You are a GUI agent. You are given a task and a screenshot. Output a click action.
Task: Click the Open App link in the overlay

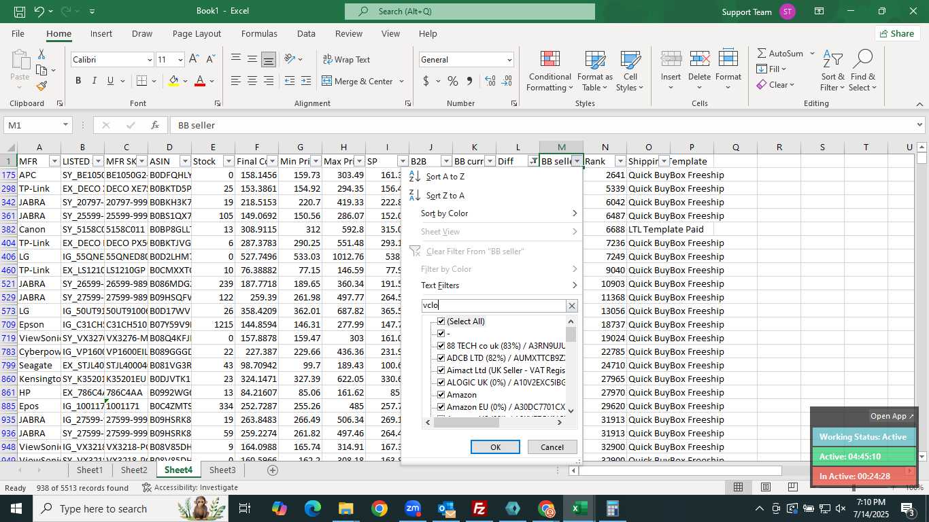pyautogui.click(x=892, y=416)
